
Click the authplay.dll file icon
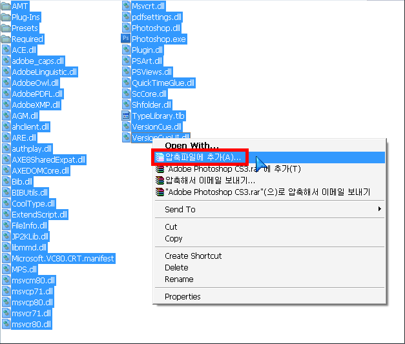click(6, 148)
